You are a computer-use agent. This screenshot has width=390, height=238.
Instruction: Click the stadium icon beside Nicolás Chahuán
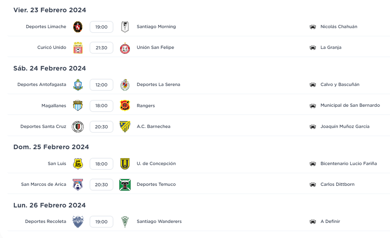313,27
